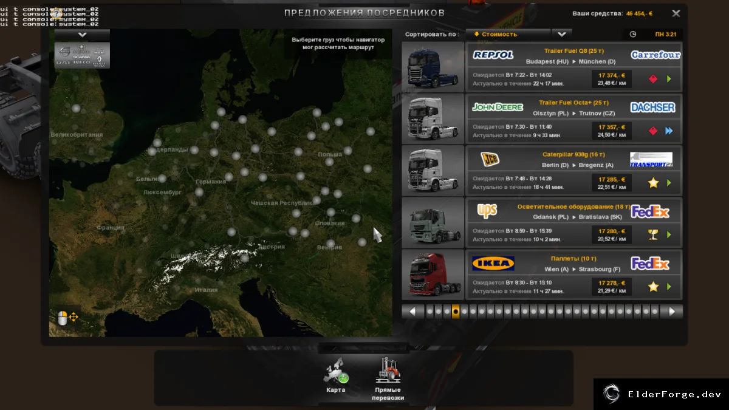
Task: Click the gold star in the Caterpillar 938g job
Action: click(x=653, y=182)
